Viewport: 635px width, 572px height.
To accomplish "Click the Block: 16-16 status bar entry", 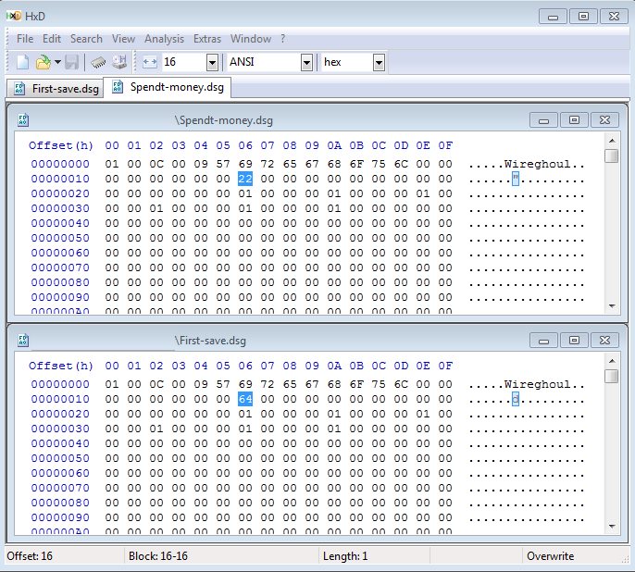I will coord(158,556).
